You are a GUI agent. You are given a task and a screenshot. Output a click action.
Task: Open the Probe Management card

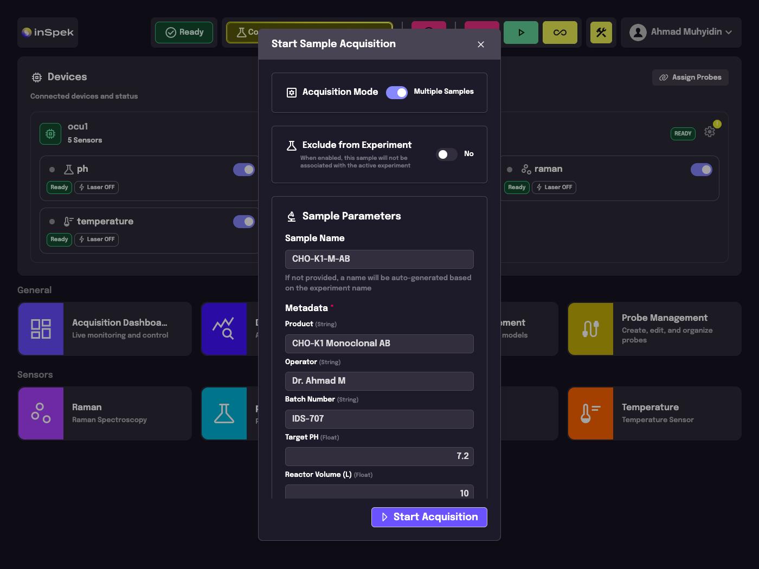[x=654, y=329]
